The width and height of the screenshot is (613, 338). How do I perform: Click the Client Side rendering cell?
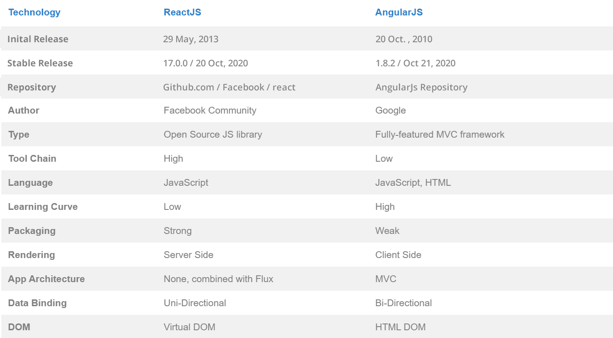398,255
